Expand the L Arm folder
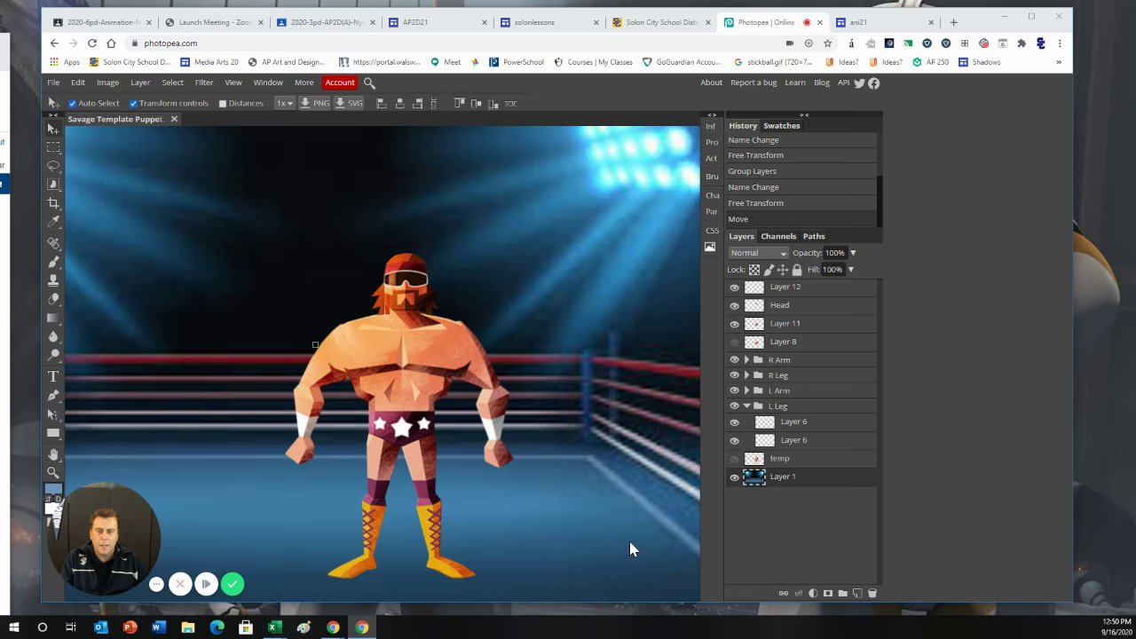 746,390
